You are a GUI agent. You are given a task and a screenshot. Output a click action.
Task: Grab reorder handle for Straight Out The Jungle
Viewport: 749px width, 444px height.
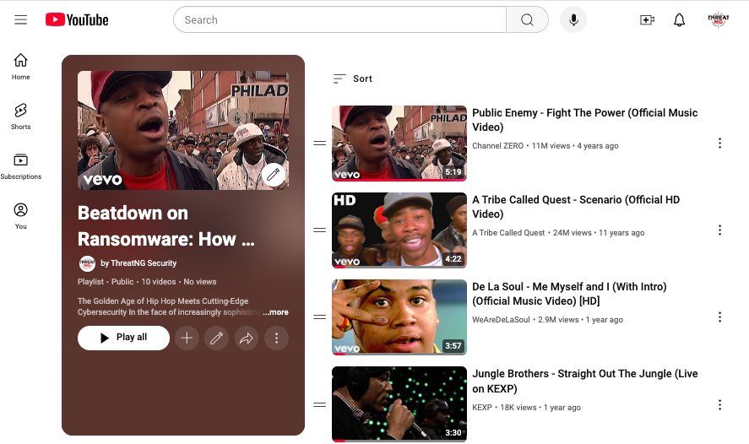tap(319, 405)
